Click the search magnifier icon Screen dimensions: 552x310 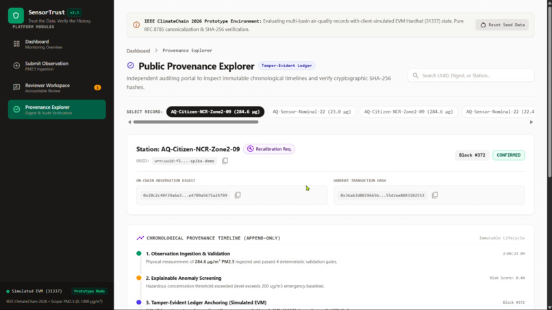[416, 75]
